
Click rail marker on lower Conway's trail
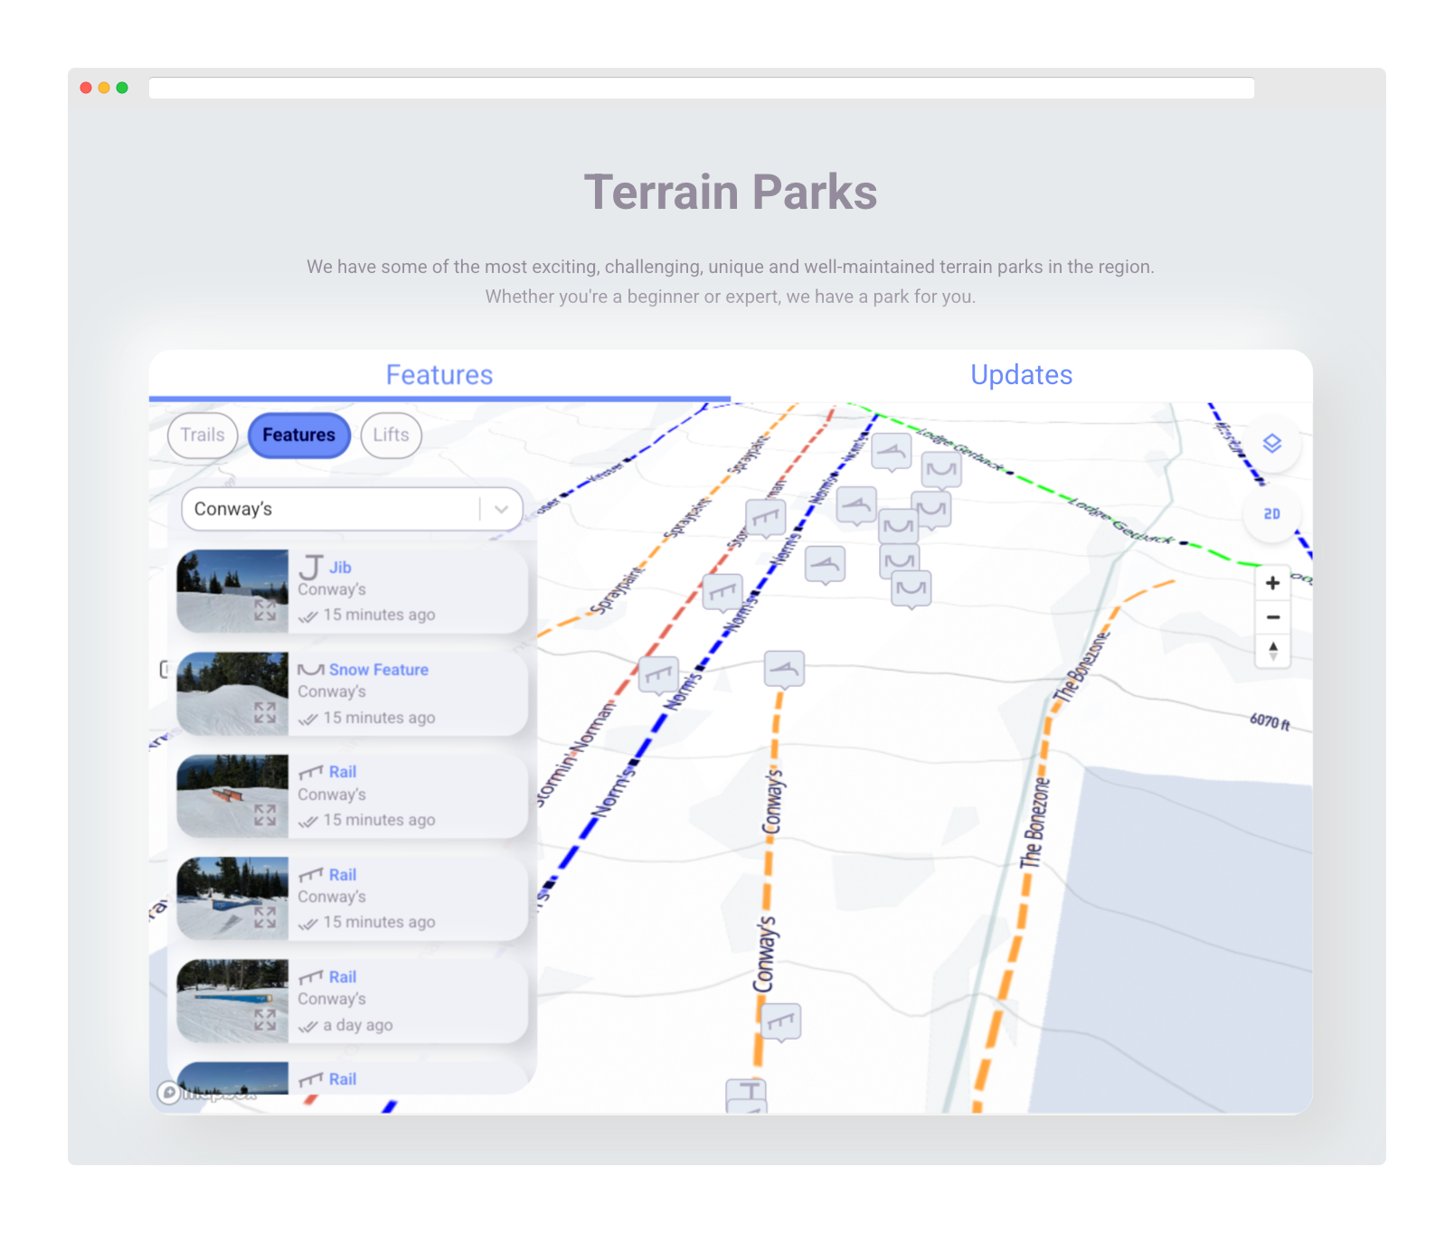click(x=781, y=1021)
